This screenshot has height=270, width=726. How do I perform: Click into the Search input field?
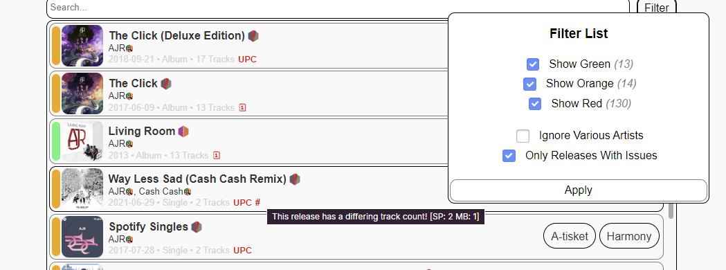pos(338,8)
